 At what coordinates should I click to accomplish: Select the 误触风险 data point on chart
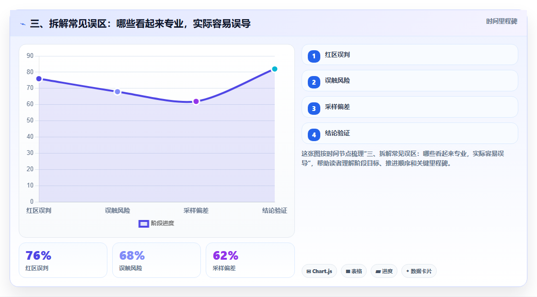[117, 92]
